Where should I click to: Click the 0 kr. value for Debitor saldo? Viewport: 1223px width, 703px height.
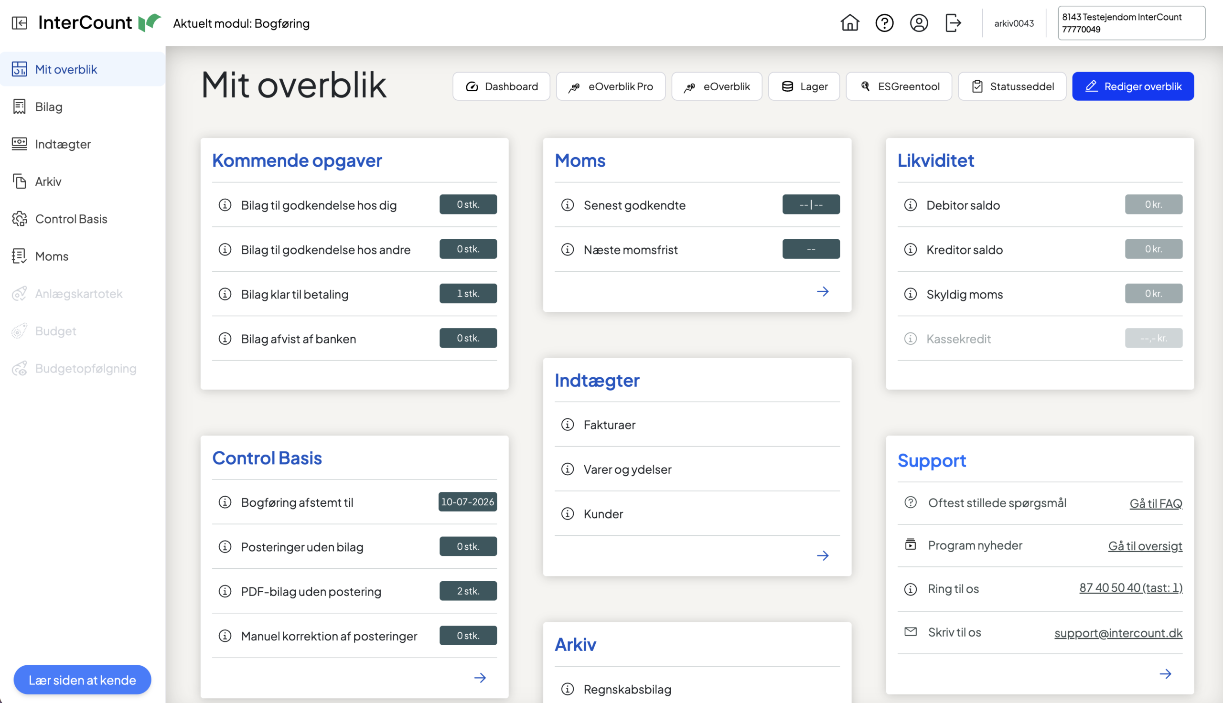[1153, 204]
